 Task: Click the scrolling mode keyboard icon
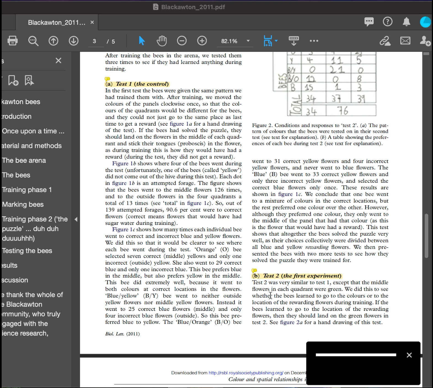tap(293, 41)
